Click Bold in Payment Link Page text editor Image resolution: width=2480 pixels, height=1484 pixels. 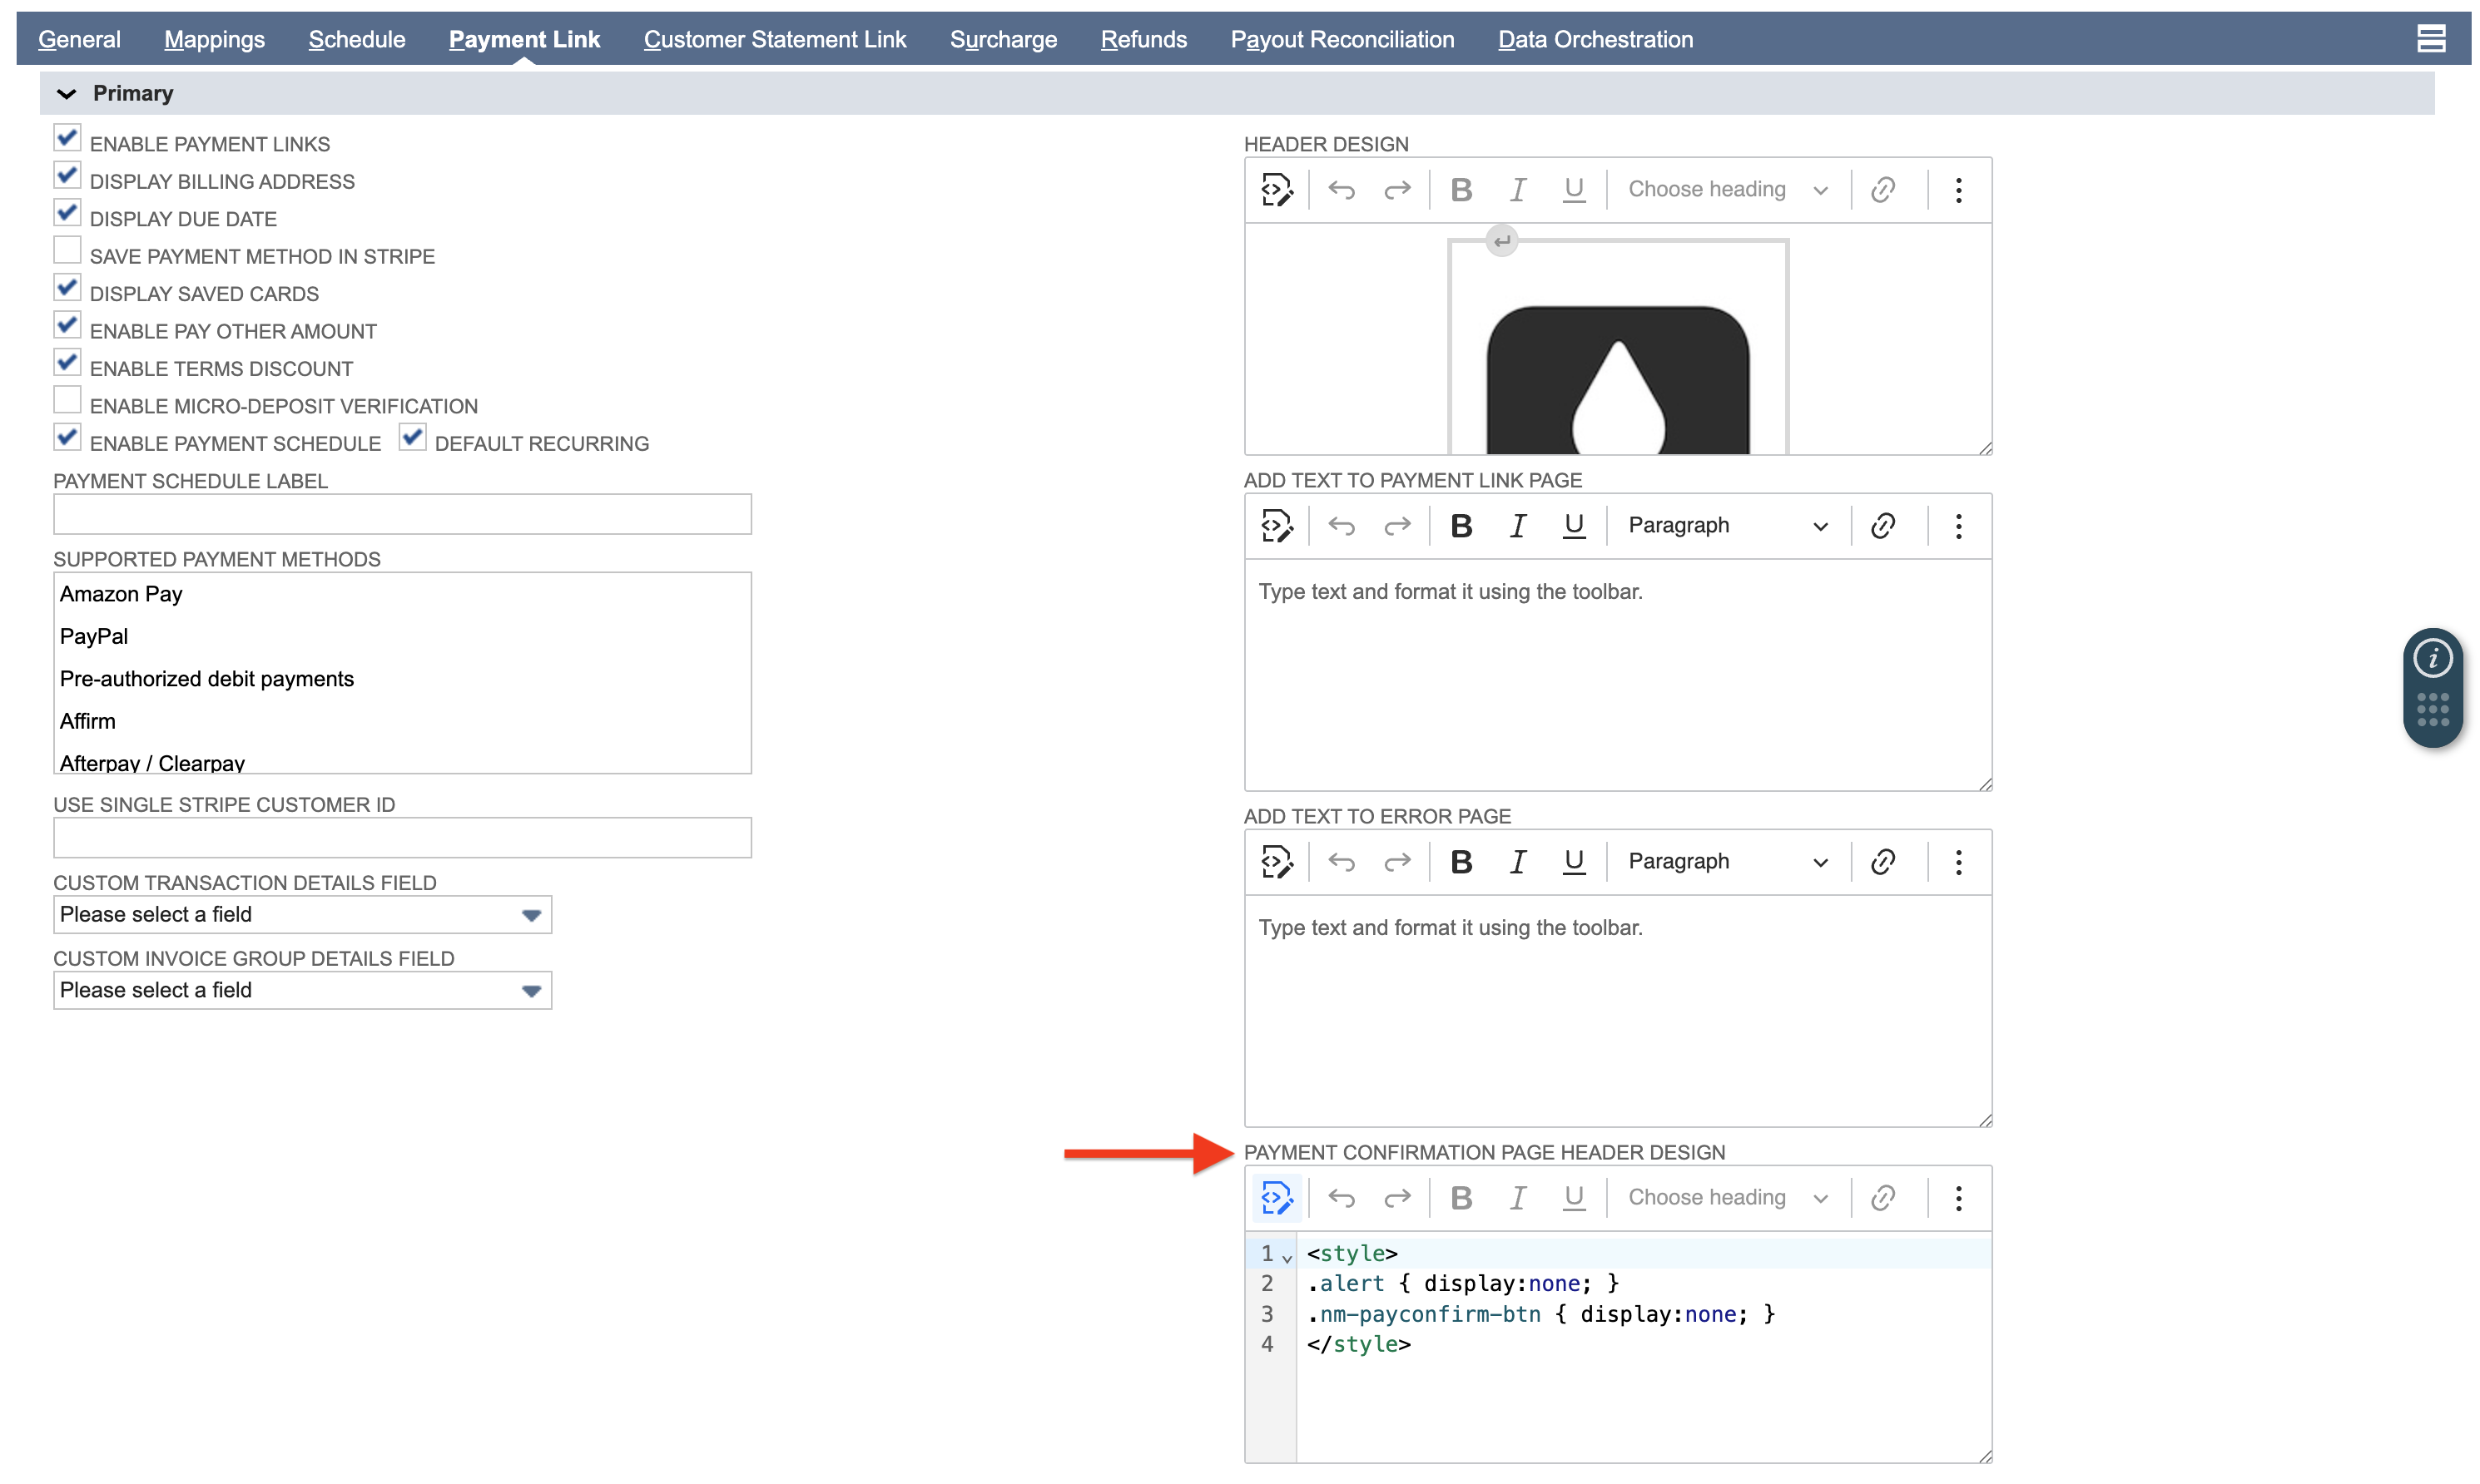[1460, 526]
